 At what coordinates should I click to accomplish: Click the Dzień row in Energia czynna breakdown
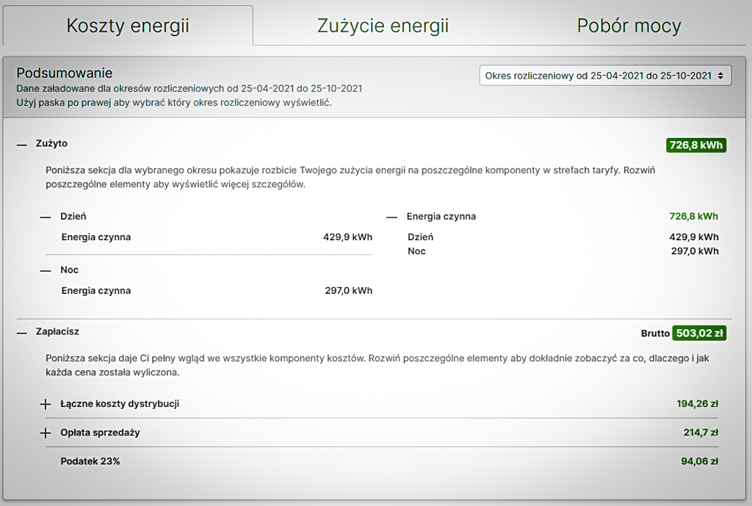[x=563, y=237]
